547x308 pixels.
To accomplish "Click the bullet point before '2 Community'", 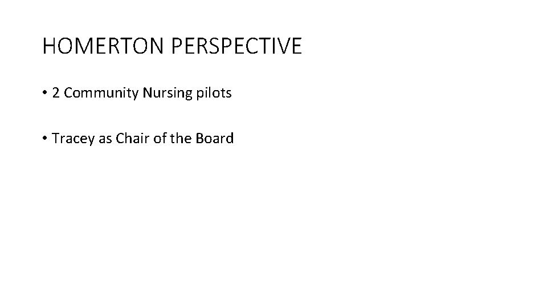I will coord(45,93).
